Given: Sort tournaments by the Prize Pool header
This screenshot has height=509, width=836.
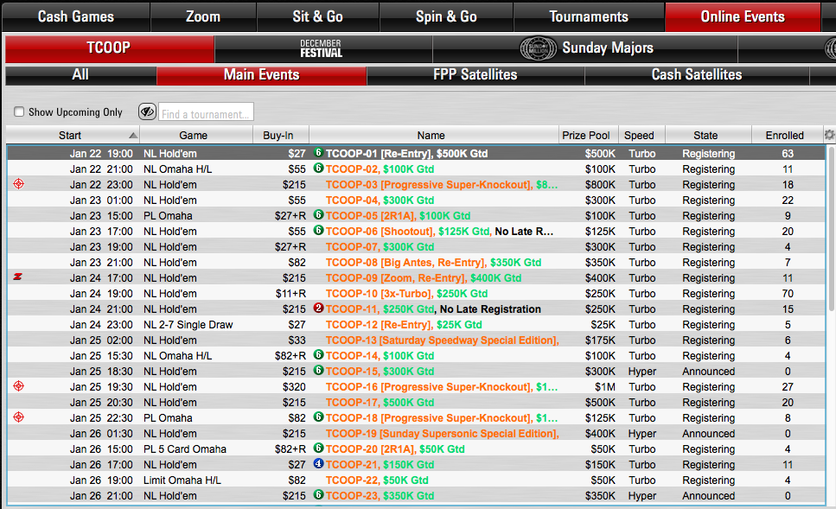Looking at the screenshot, I should point(585,135).
